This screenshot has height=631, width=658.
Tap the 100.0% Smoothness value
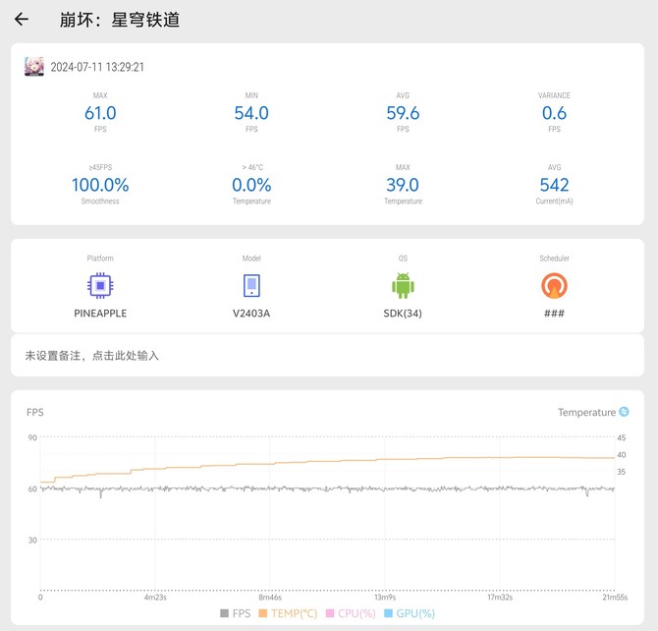(x=100, y=185)
